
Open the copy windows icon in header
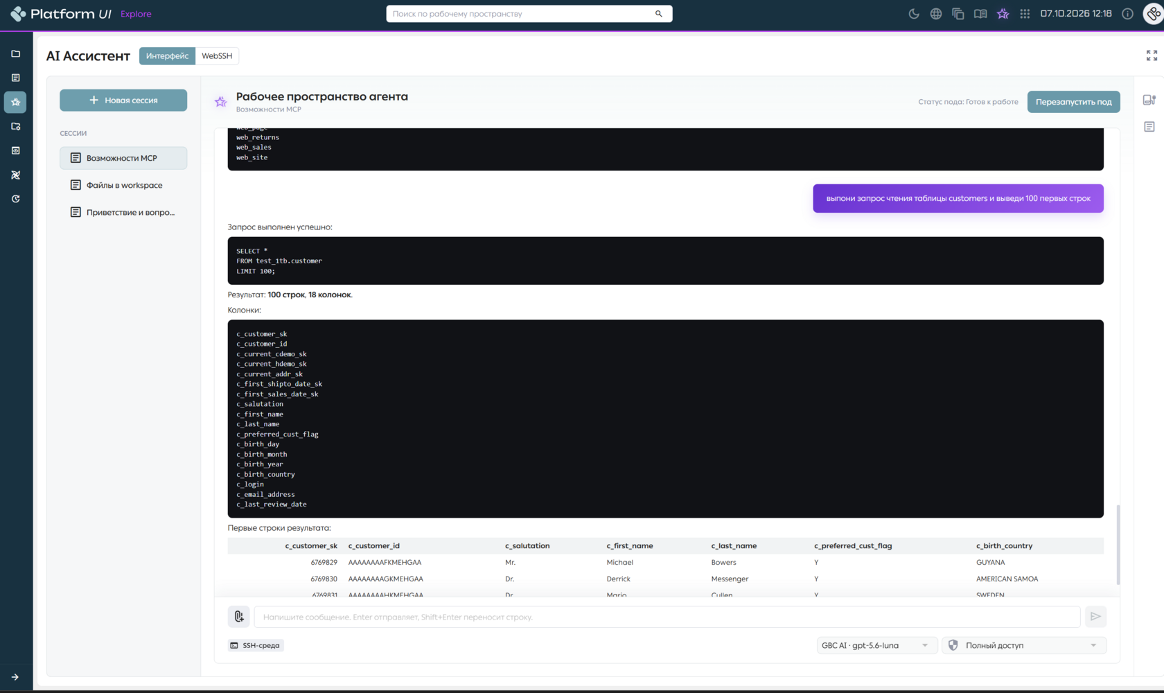coord(958,14)
